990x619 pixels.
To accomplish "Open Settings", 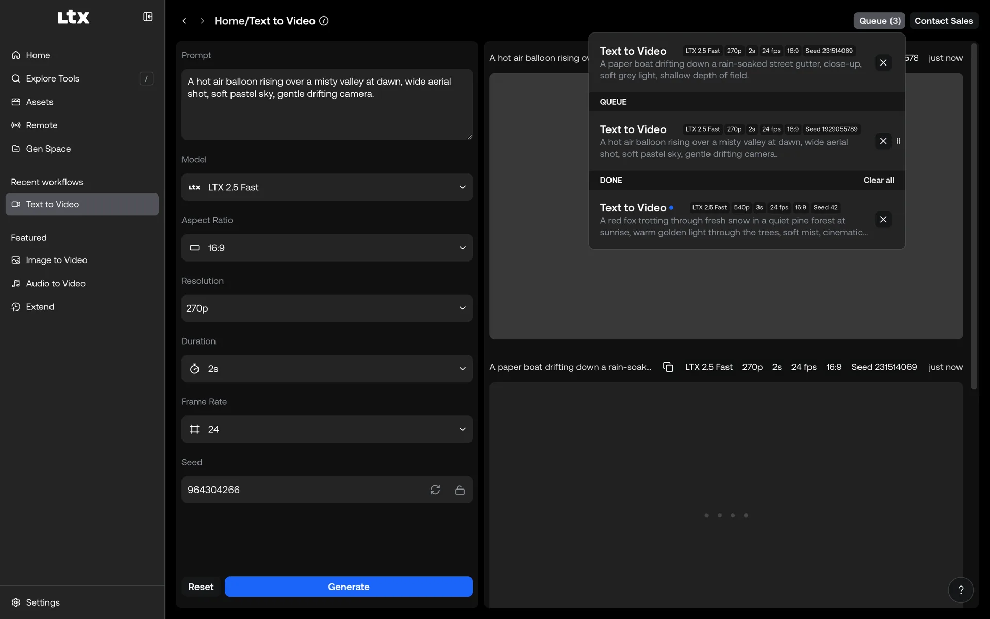I will [x=82, y=602].
